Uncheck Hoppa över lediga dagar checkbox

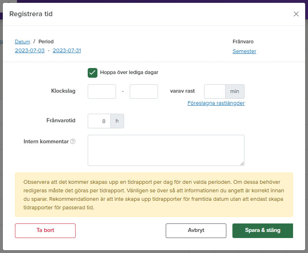click(x=93, y=73)
